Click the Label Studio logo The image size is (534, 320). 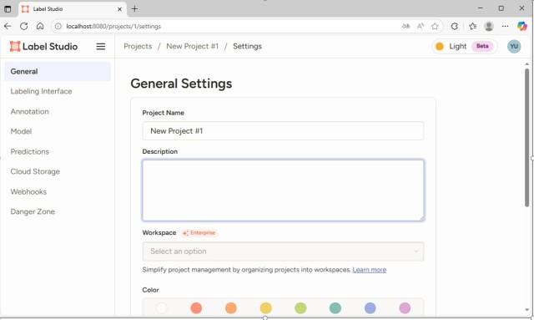click(43, 47)
